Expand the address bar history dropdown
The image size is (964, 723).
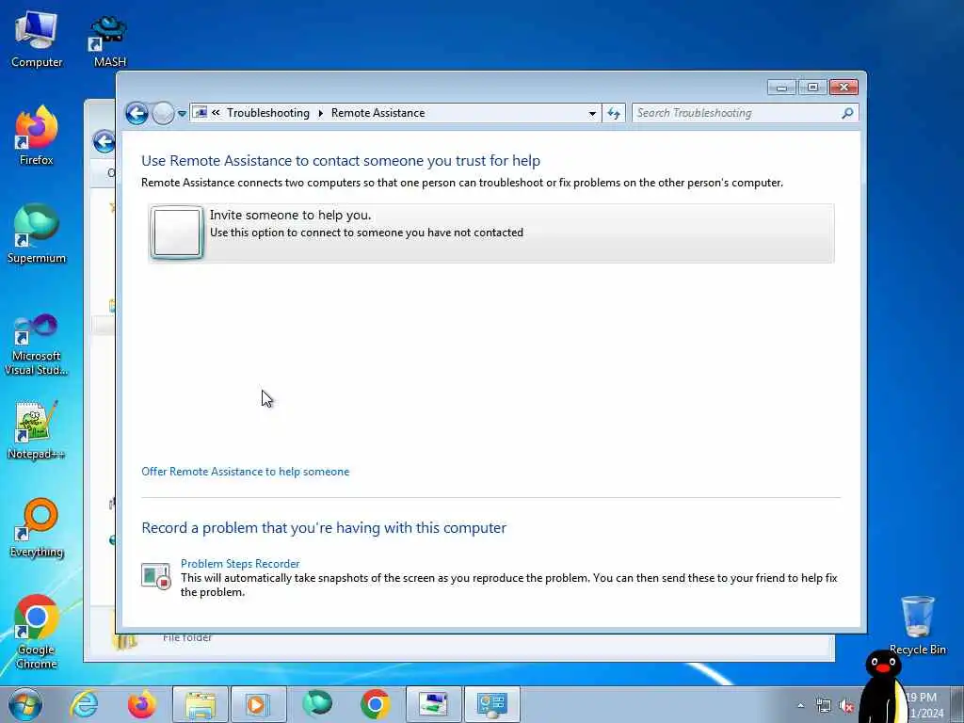coord(592,113)
